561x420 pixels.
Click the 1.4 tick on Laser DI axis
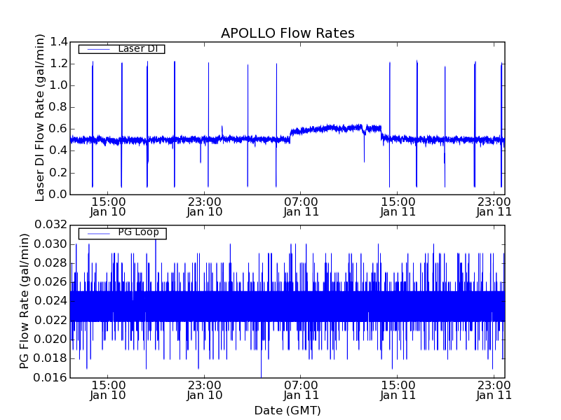[x=59, y=42]
